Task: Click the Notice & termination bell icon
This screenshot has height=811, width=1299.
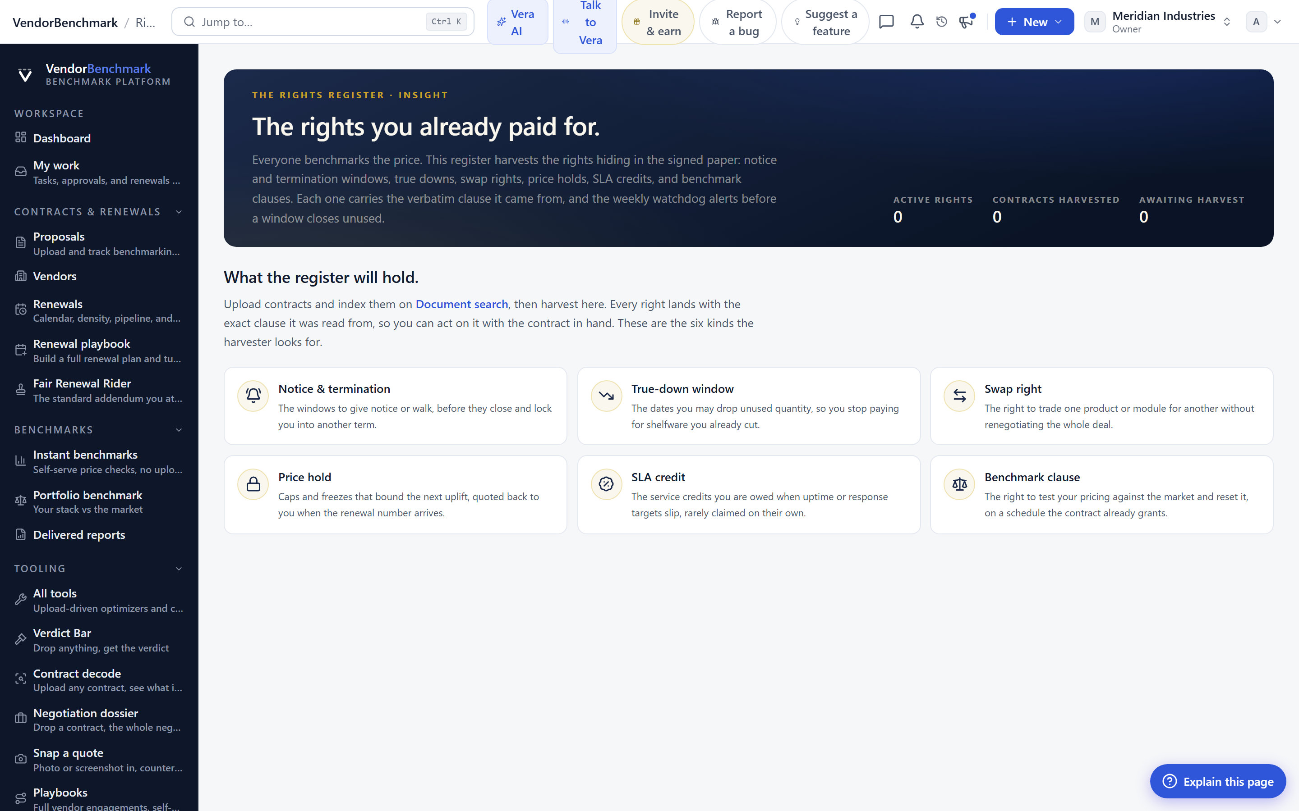Action: tap(253, 396)
